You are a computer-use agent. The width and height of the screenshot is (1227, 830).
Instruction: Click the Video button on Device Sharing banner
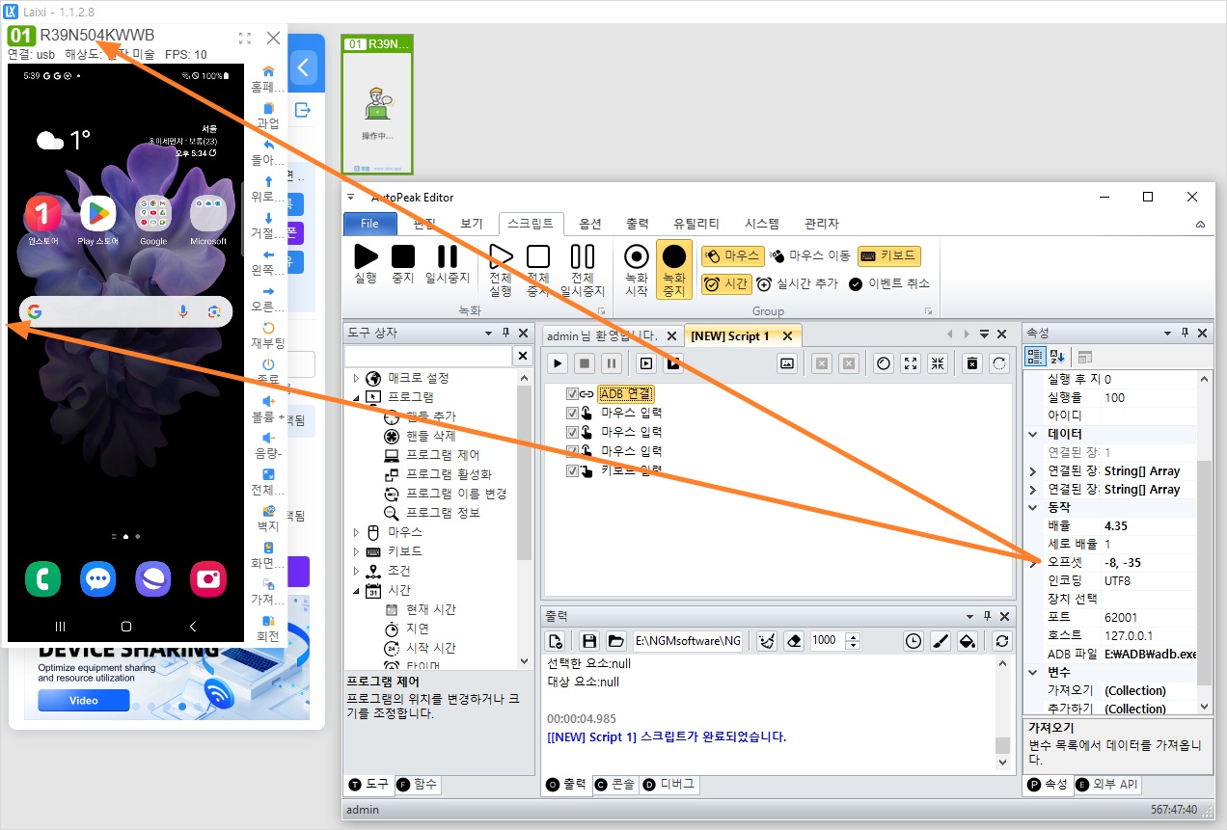[x=83, y=701]
